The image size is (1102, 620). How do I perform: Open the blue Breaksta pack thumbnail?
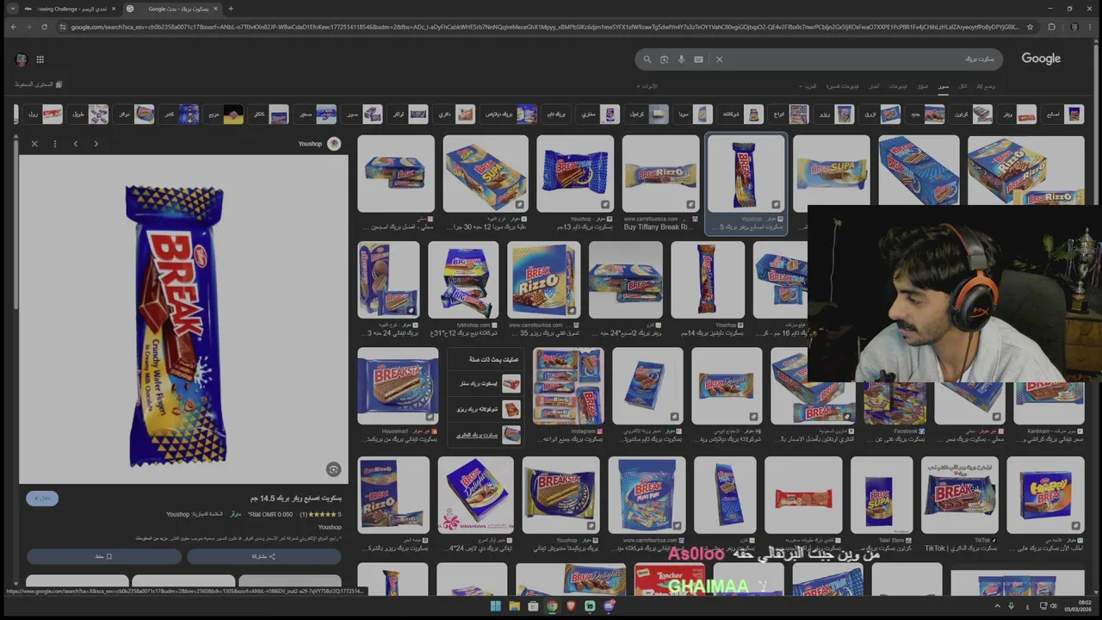point(398,386)
